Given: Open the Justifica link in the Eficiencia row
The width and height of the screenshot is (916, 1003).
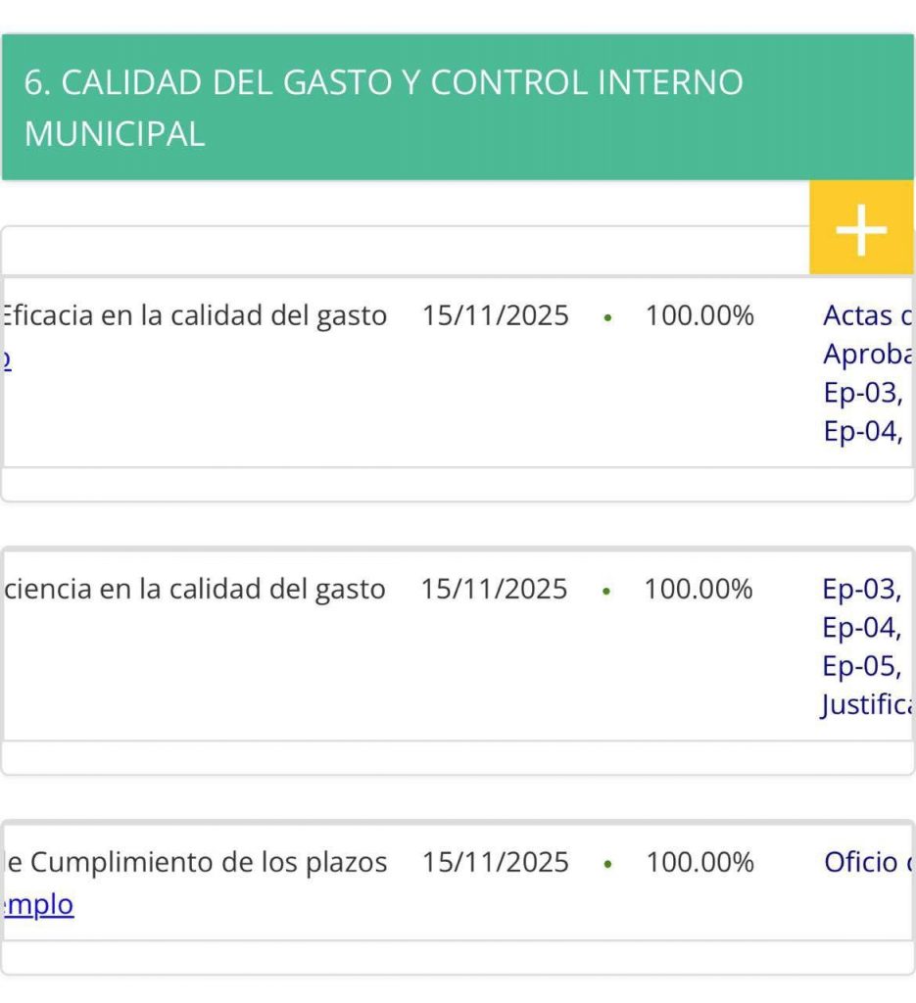Looking at the screenshot, I should tap(866, 705).
